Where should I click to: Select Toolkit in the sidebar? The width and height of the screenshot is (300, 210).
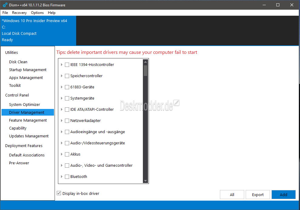click(x=15, y=85)
